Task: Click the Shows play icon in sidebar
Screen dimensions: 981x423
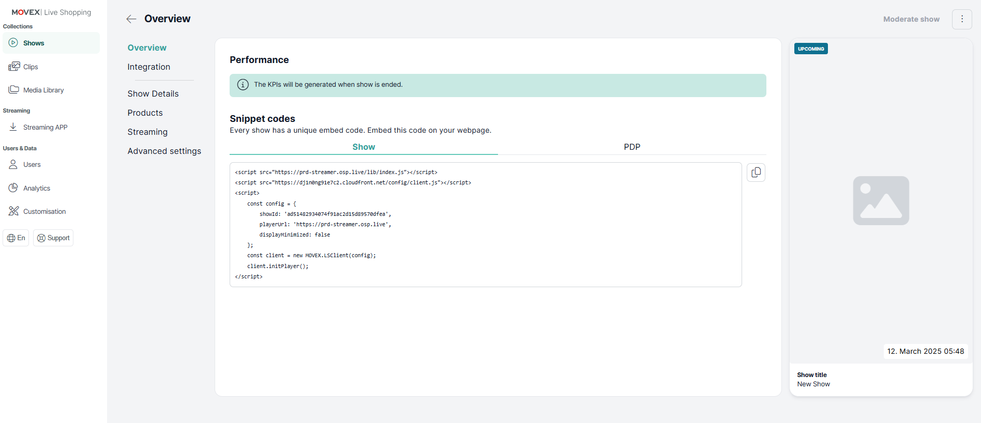Action: pos(13,43)
